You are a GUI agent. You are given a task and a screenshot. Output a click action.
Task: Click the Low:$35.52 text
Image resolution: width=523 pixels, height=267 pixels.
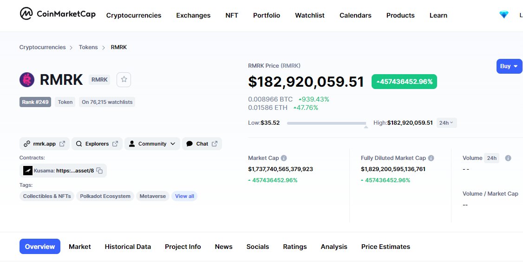pyautogui.click(x=264, y=123)
